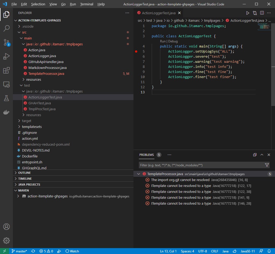Screen dimensions: 275x254
Task: Click the editor minimap preview
Action: pyautogui.click(x=263, y=27)
